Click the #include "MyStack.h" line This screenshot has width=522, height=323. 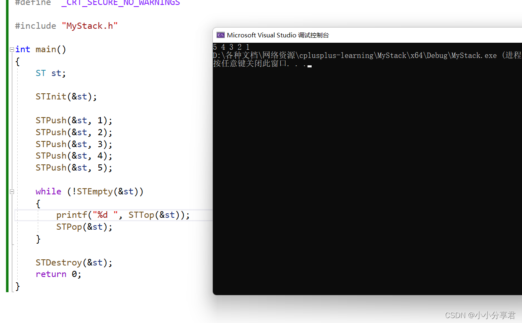pos(66,26)
